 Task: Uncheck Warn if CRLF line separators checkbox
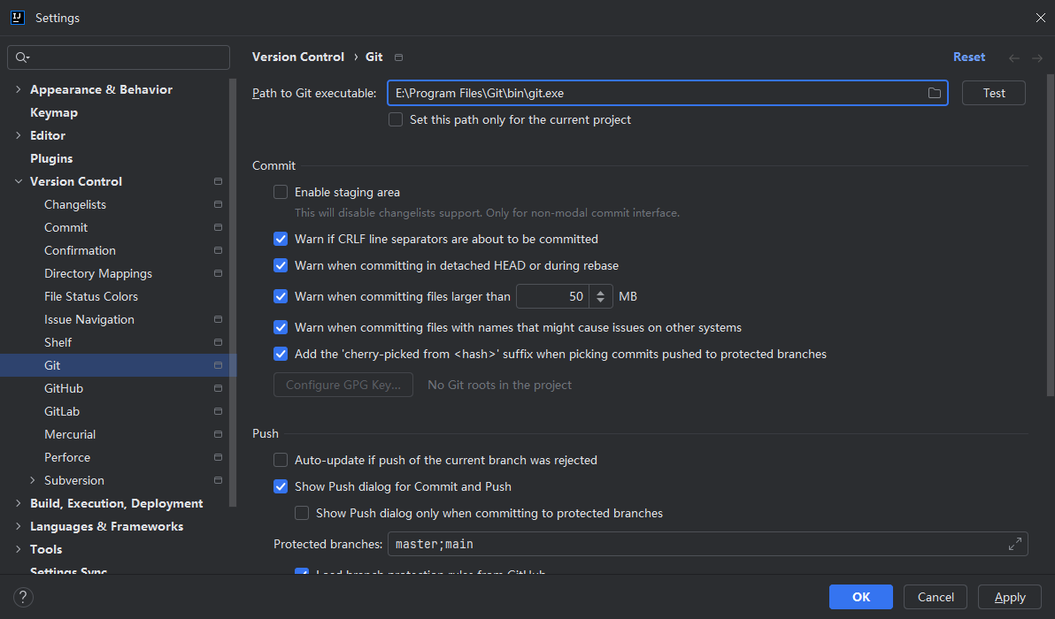(x=281, y=239)
